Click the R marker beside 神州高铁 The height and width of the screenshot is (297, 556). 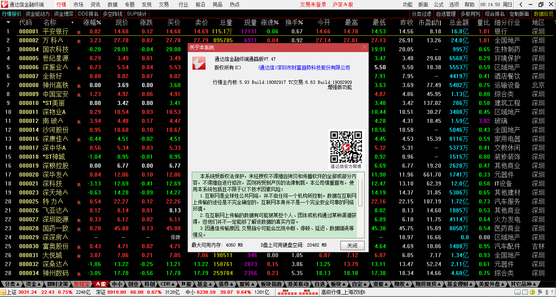(x=79, y=86)
